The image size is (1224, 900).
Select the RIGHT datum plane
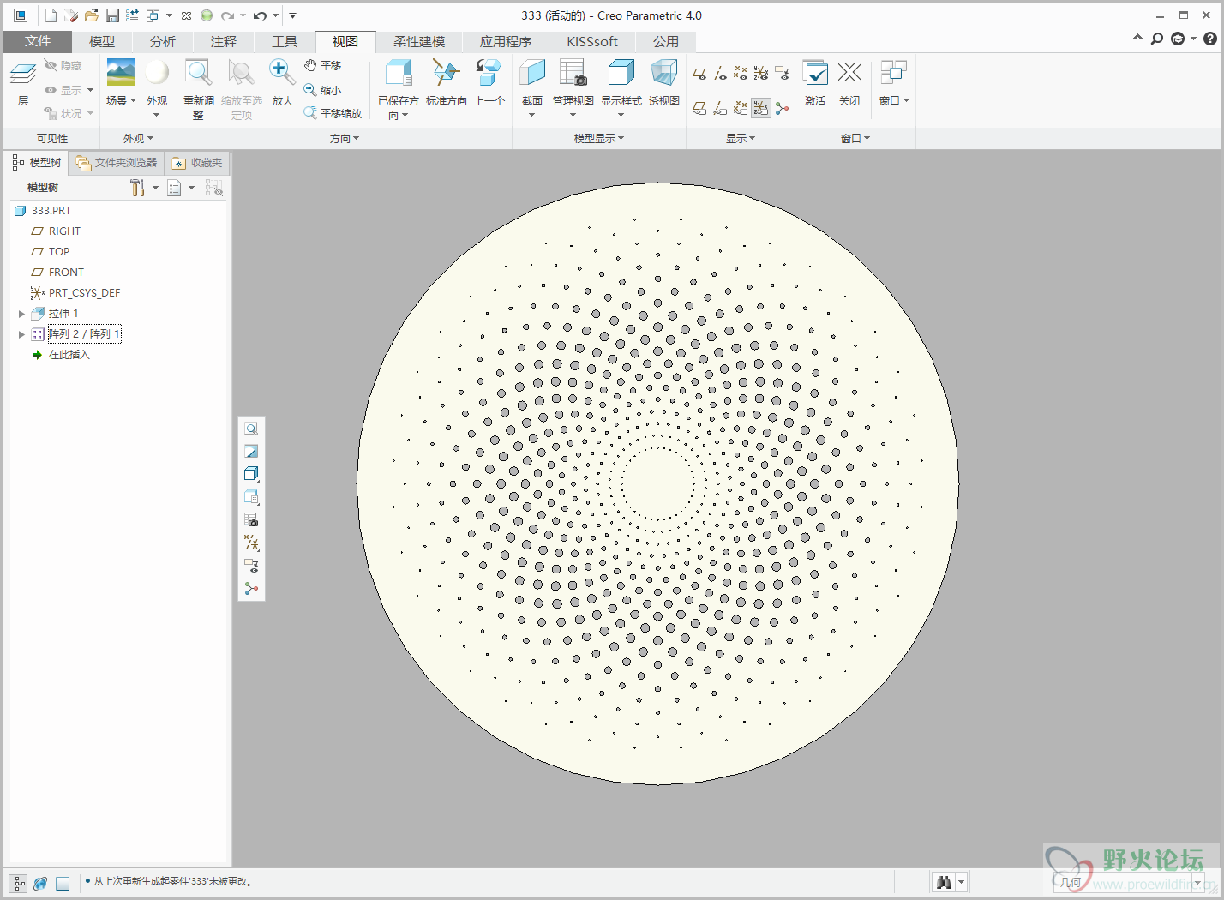tap(56, 231)
